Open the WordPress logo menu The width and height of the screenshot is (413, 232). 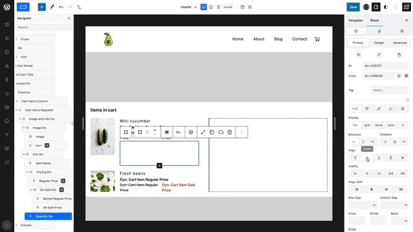click(7, 7)
